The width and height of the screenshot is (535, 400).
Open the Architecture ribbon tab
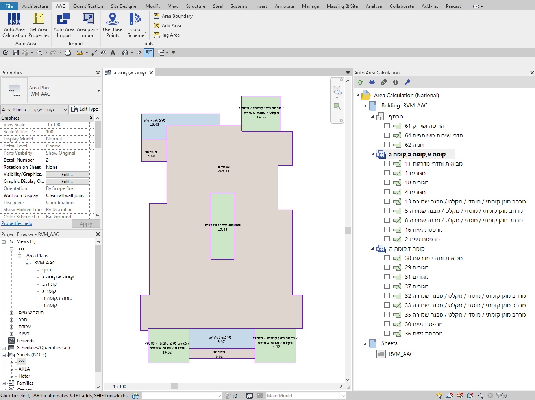tap(35, 6)
